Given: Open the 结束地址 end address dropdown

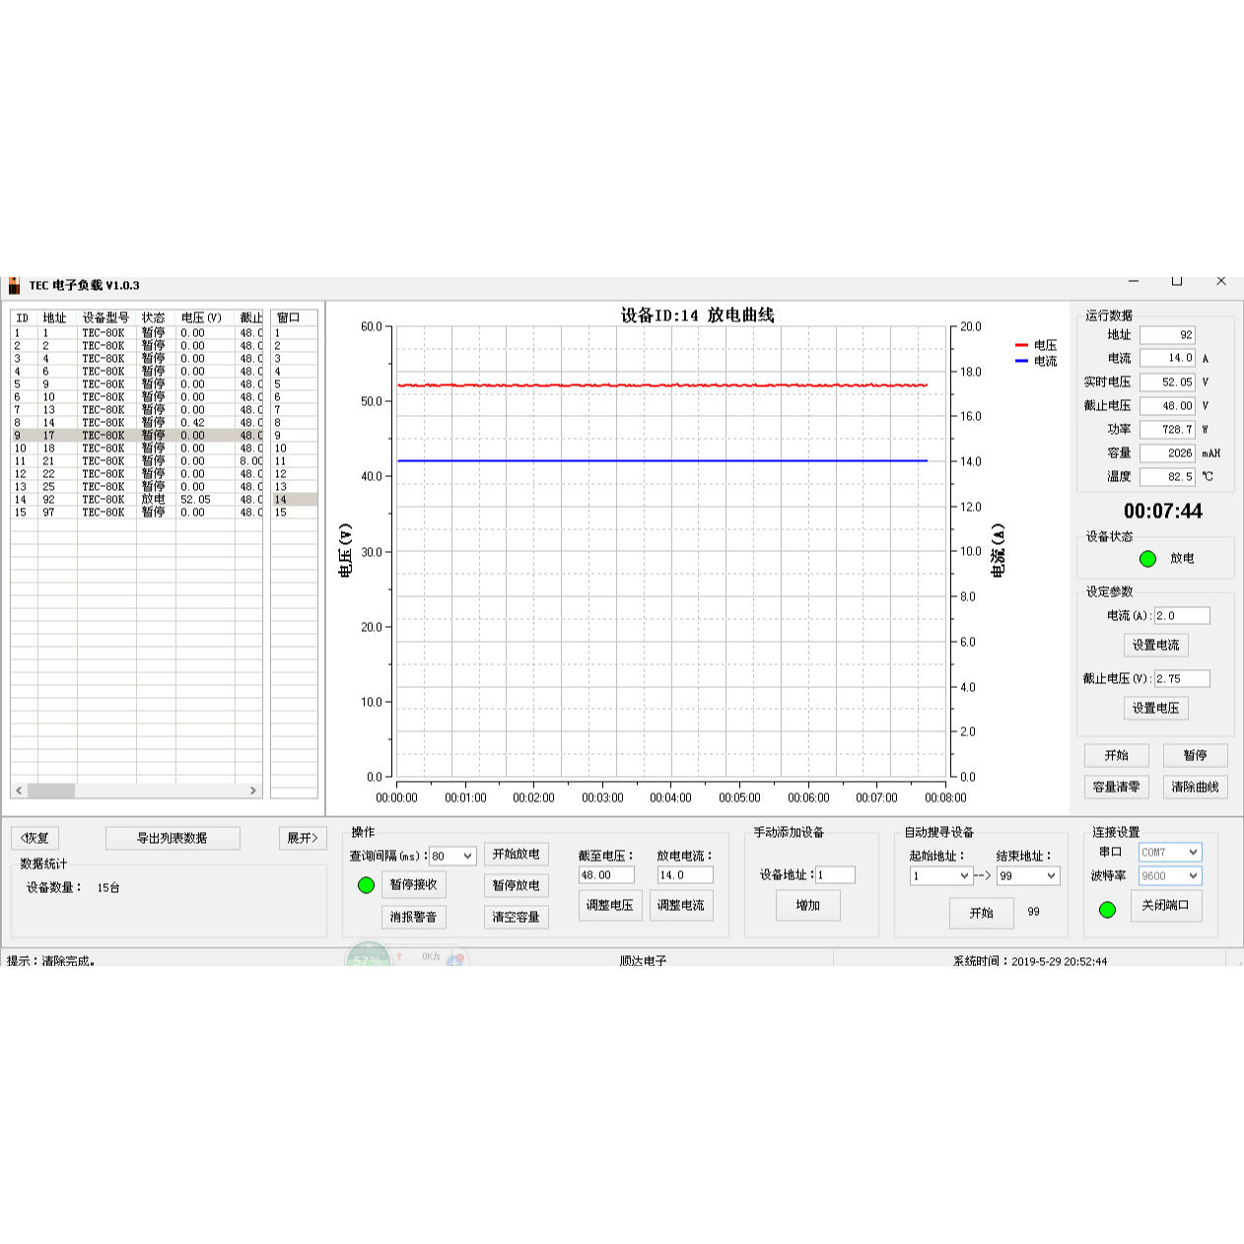Looking at the screenshot, I should tap(1050, 876).
